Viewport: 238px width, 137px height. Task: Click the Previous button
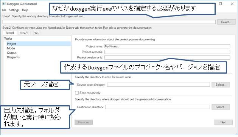point(84,122)
